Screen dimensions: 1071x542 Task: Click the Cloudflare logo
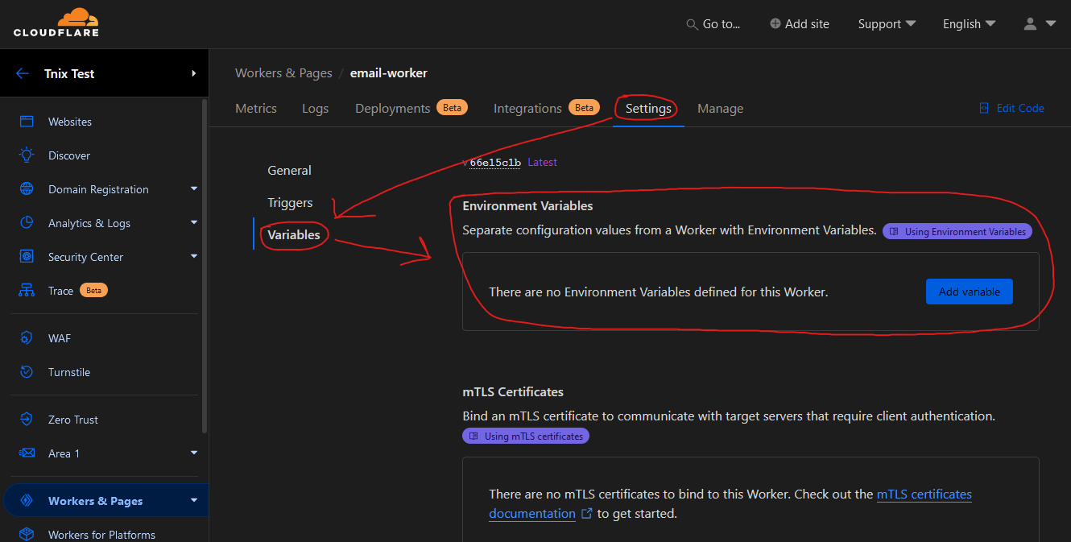pyautogui.click(x=56, y=23)
